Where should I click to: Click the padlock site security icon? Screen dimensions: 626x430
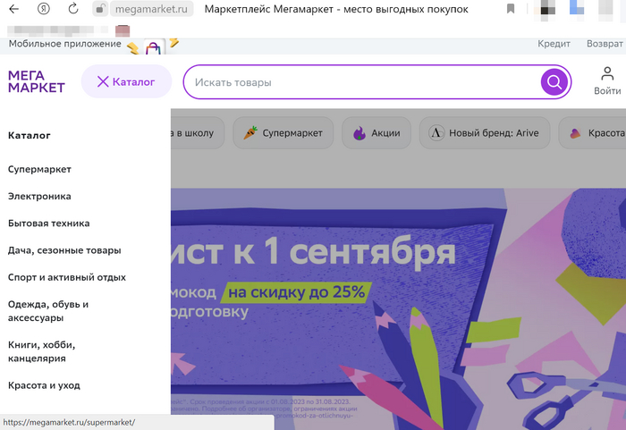click(x=100, y=9)
